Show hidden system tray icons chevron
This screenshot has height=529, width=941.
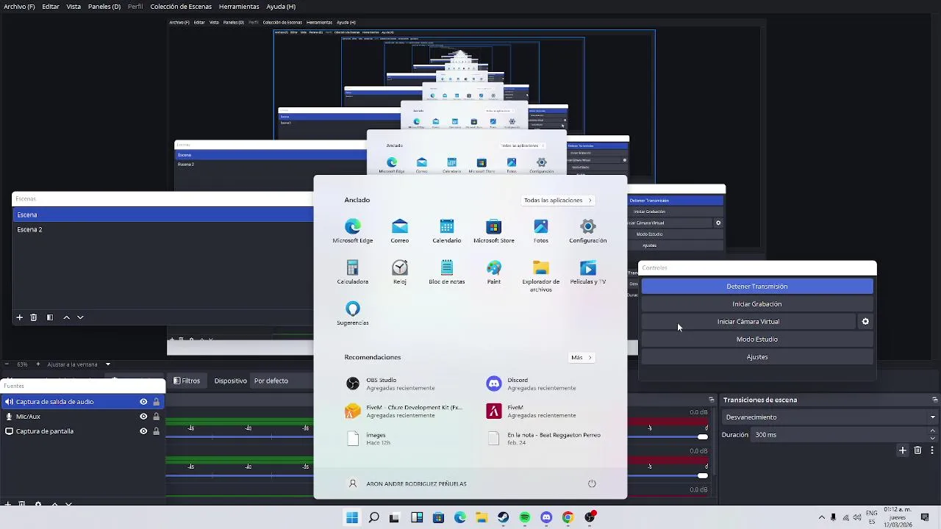pos(822,517)
